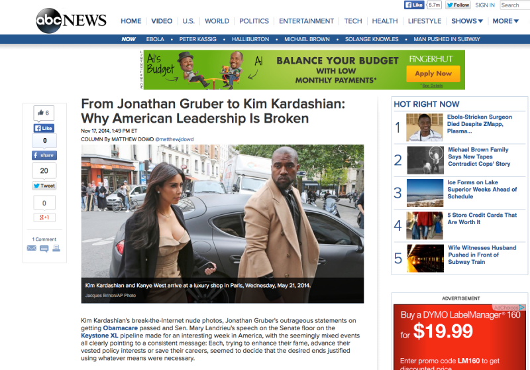Click the Google +1 button
The width and height of the screenshot is (530, 370).
click(44, 217)
